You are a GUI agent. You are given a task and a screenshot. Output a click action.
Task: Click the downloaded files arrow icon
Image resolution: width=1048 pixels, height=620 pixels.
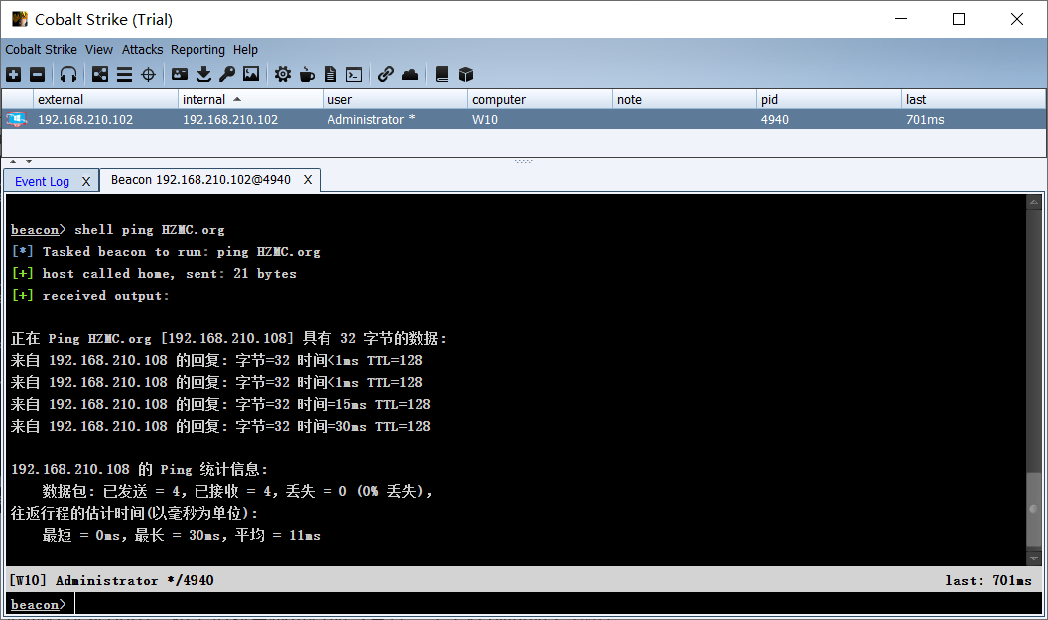point(203,74)
